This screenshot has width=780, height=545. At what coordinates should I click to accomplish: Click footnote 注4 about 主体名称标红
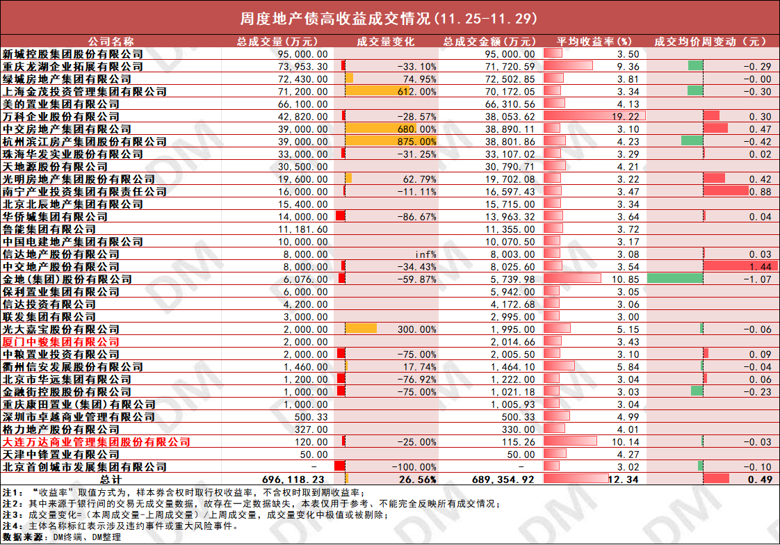122,526
